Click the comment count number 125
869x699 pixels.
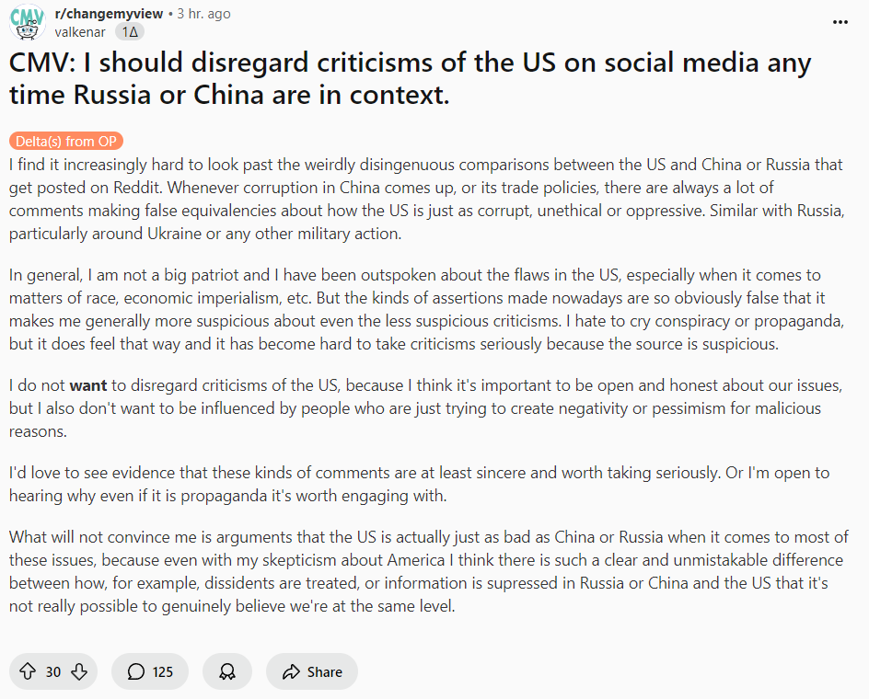[162, 671]
